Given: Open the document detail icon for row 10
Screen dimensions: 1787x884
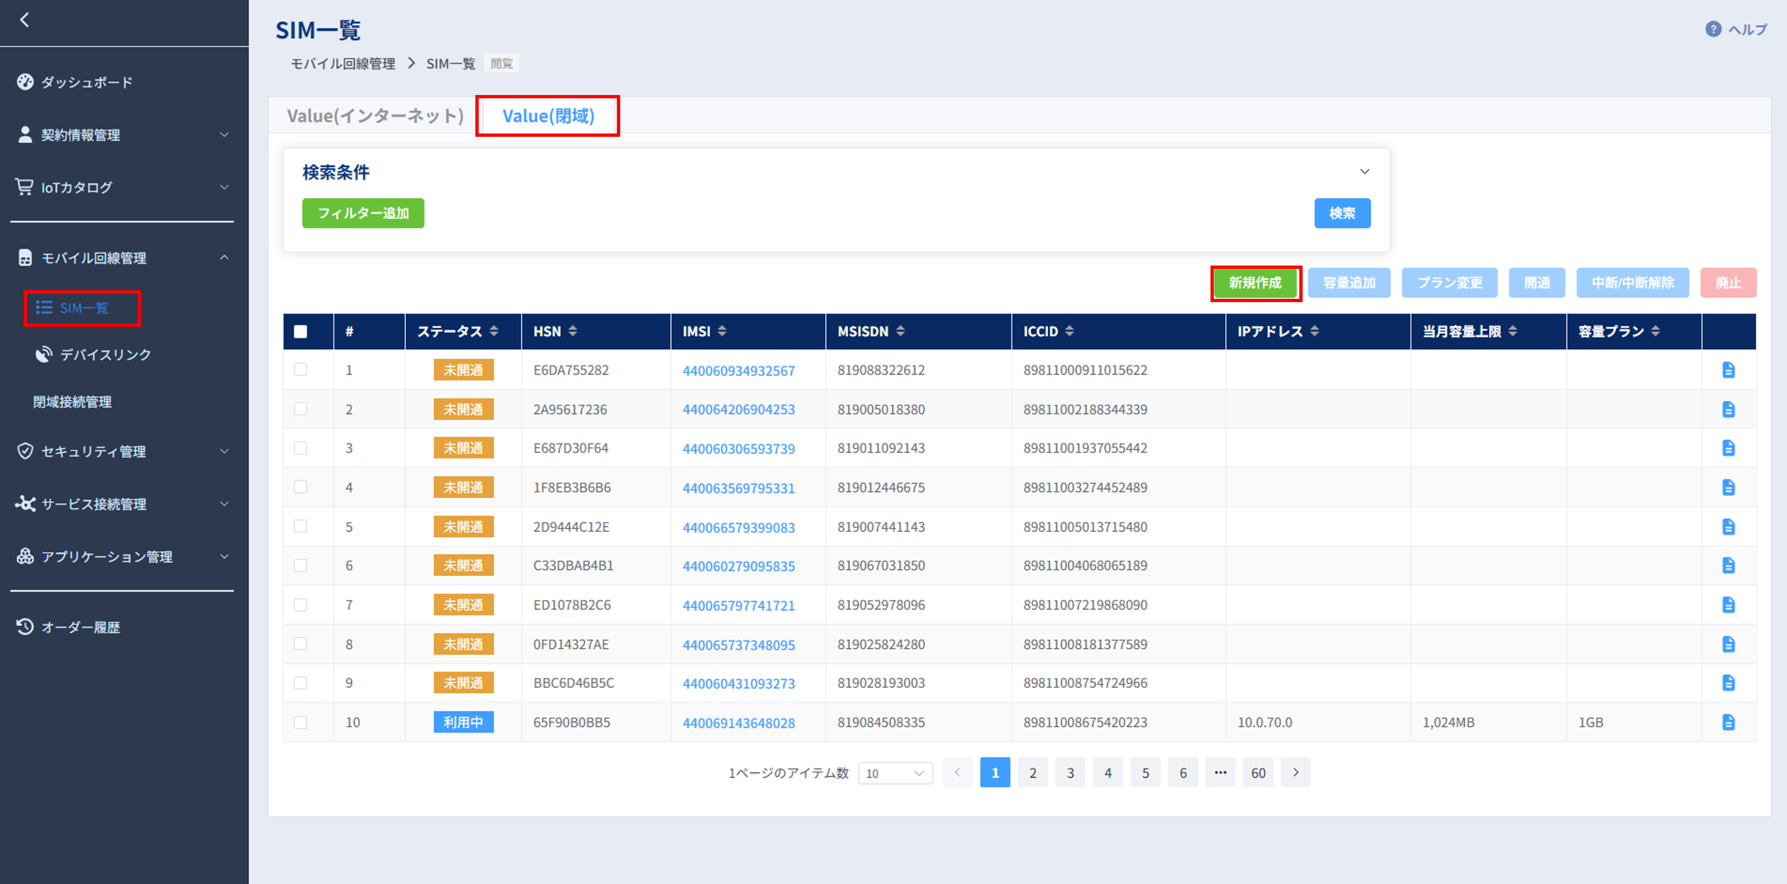Looking at the screenshot, I should (1728, 722).
